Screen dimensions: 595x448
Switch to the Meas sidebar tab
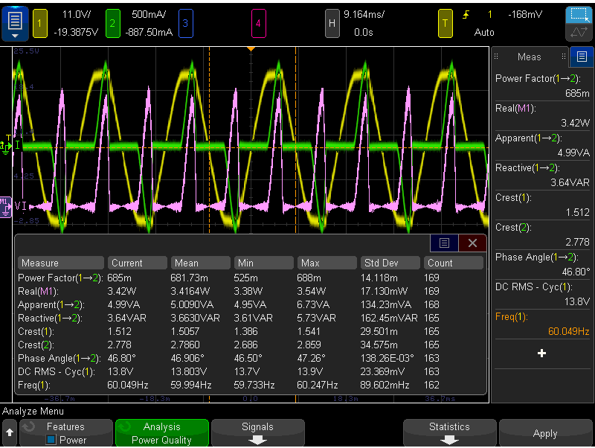530,57
